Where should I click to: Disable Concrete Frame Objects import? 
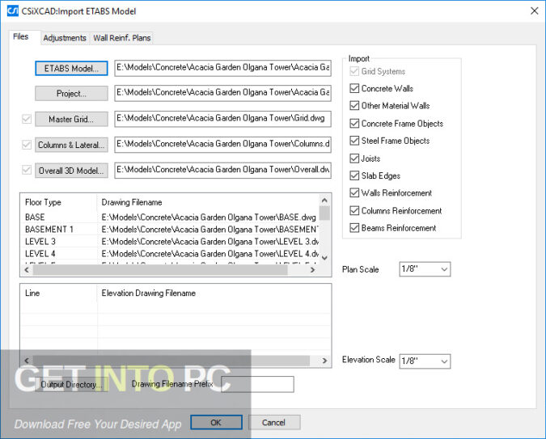pyautogui.click(x=354, y=123)
